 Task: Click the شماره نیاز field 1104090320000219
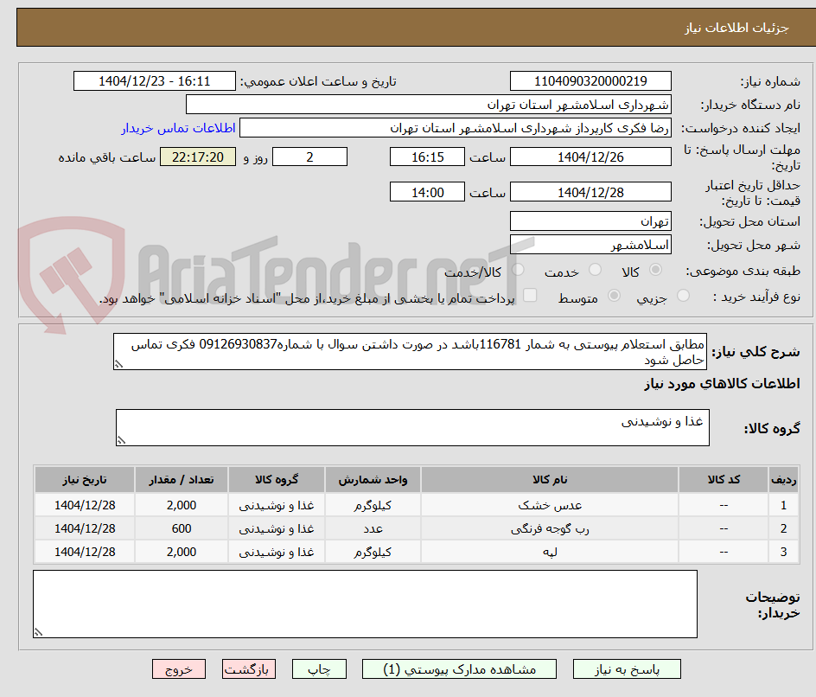point(590,81)
